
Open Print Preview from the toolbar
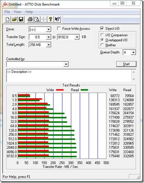37,19
